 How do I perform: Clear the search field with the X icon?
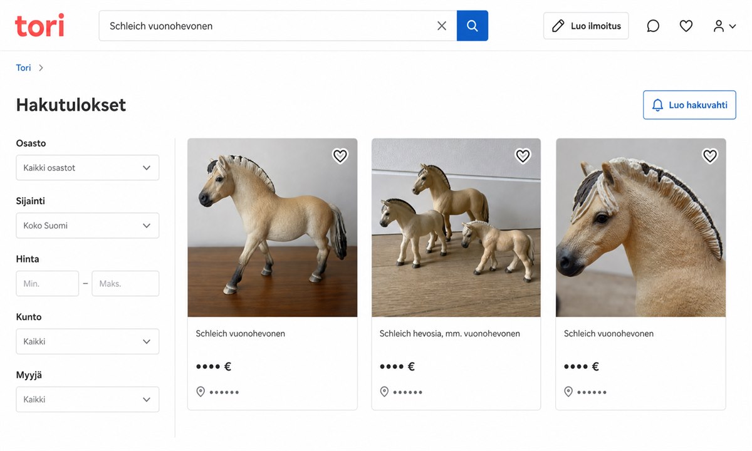point(442,26)
